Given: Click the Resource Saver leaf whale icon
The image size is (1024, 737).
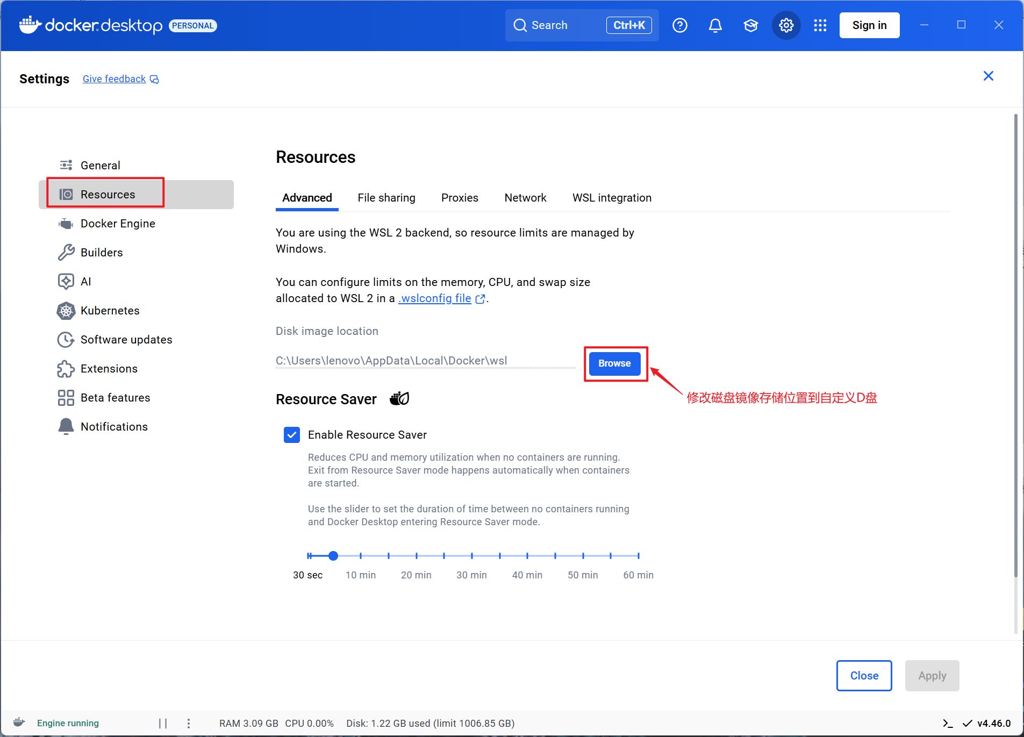Looking at the screenshot, I should click(x=399, y=398).
